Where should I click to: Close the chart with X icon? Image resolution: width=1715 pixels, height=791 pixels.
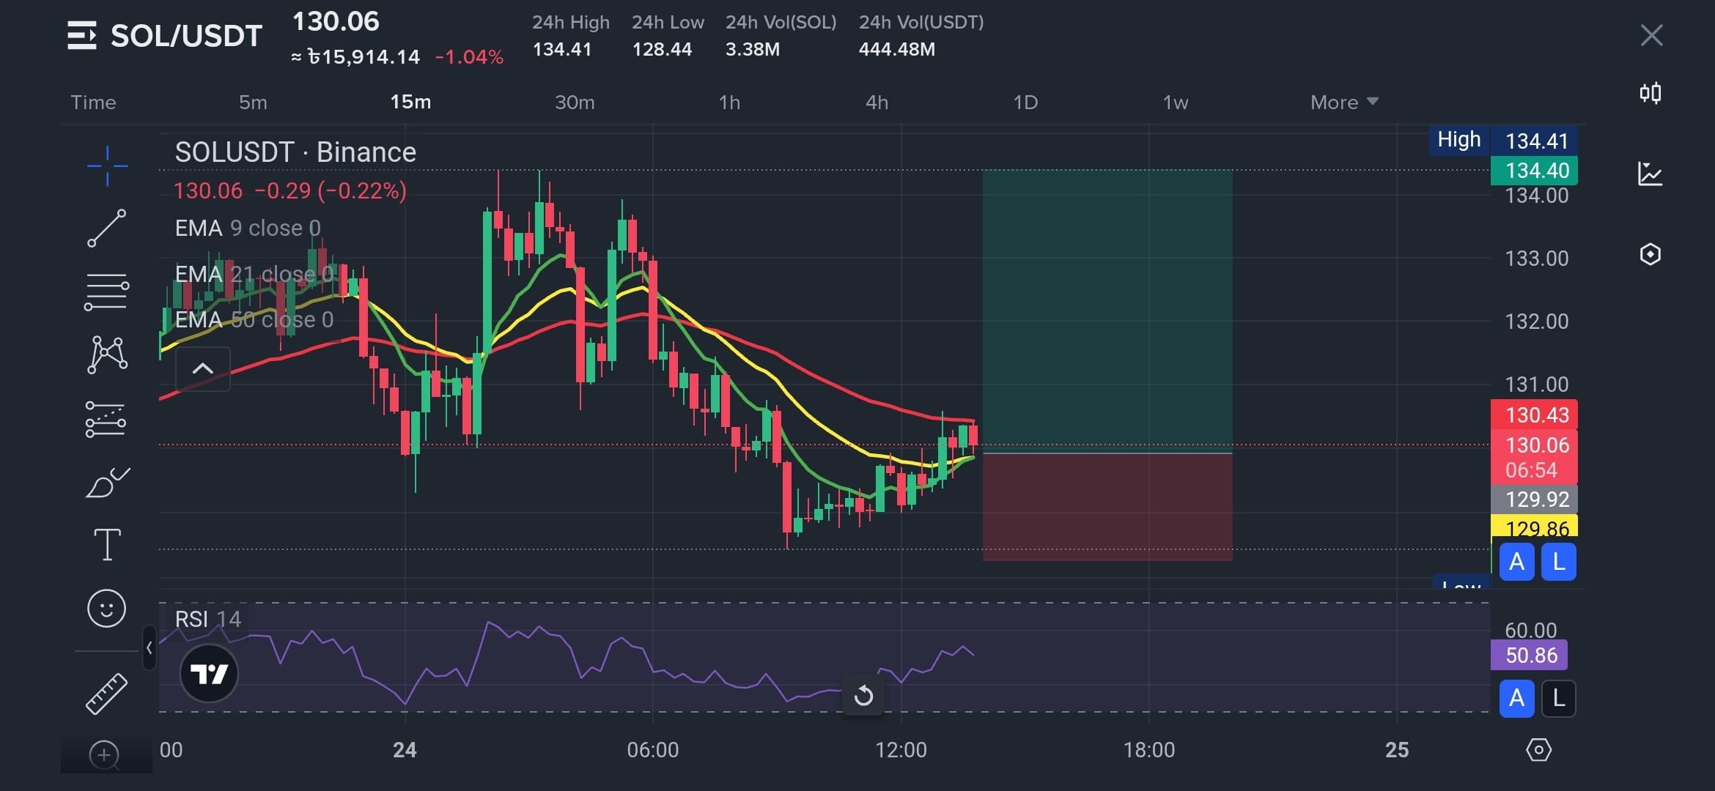pyautogui.click(x=1651, y=35)
